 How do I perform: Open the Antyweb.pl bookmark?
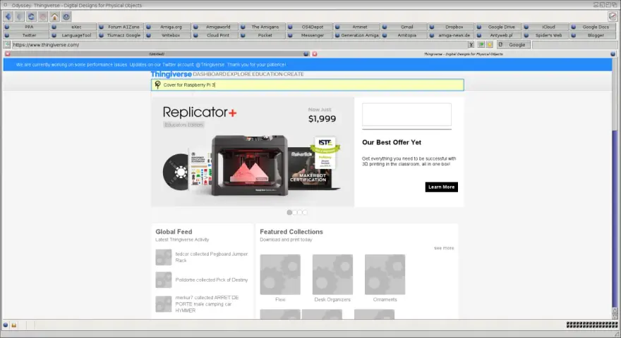tap(498, 35)
